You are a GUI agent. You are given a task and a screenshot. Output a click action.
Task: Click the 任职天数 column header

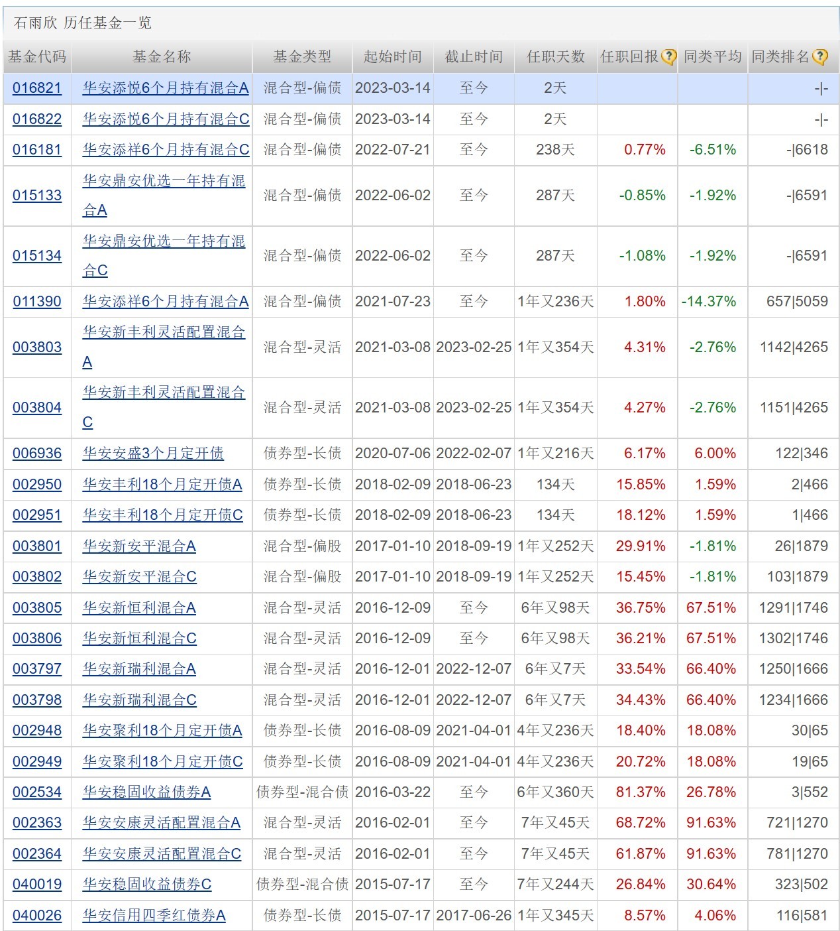556,57
